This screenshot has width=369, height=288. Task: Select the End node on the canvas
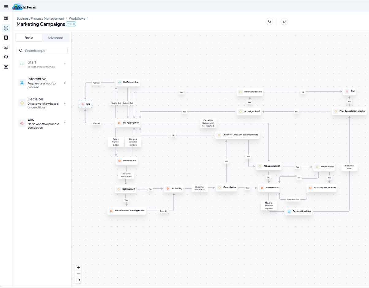pyautogui.click(x=86, y=104)
